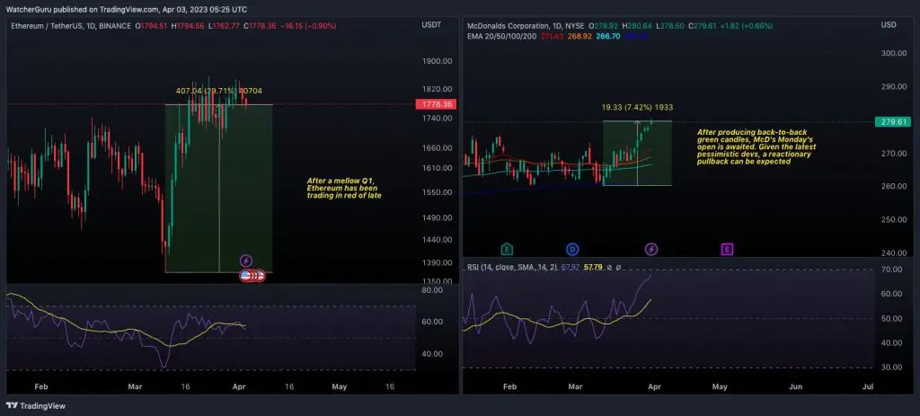Click the purple lightning event icon on Ethereum chart
The height and width of the screenshot is (416, 920).
coord(246,261)
